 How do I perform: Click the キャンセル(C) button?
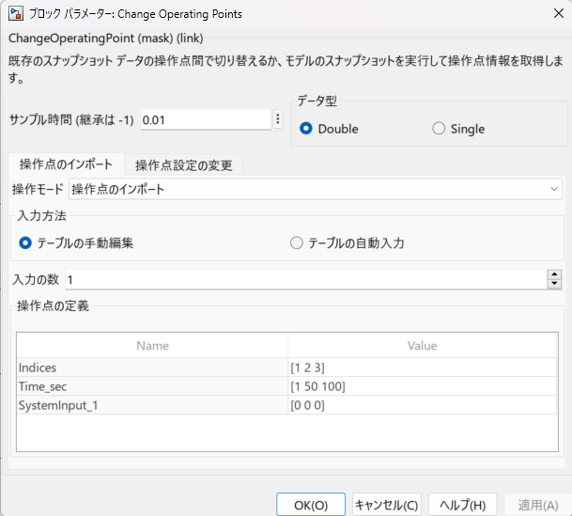click(387, 505)
